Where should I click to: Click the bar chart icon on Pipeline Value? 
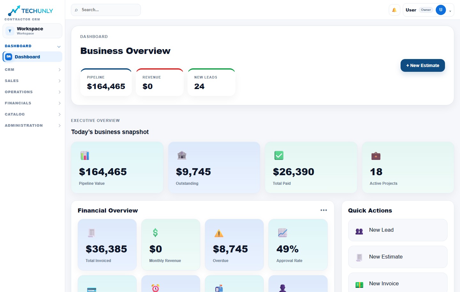click(85, 155)
